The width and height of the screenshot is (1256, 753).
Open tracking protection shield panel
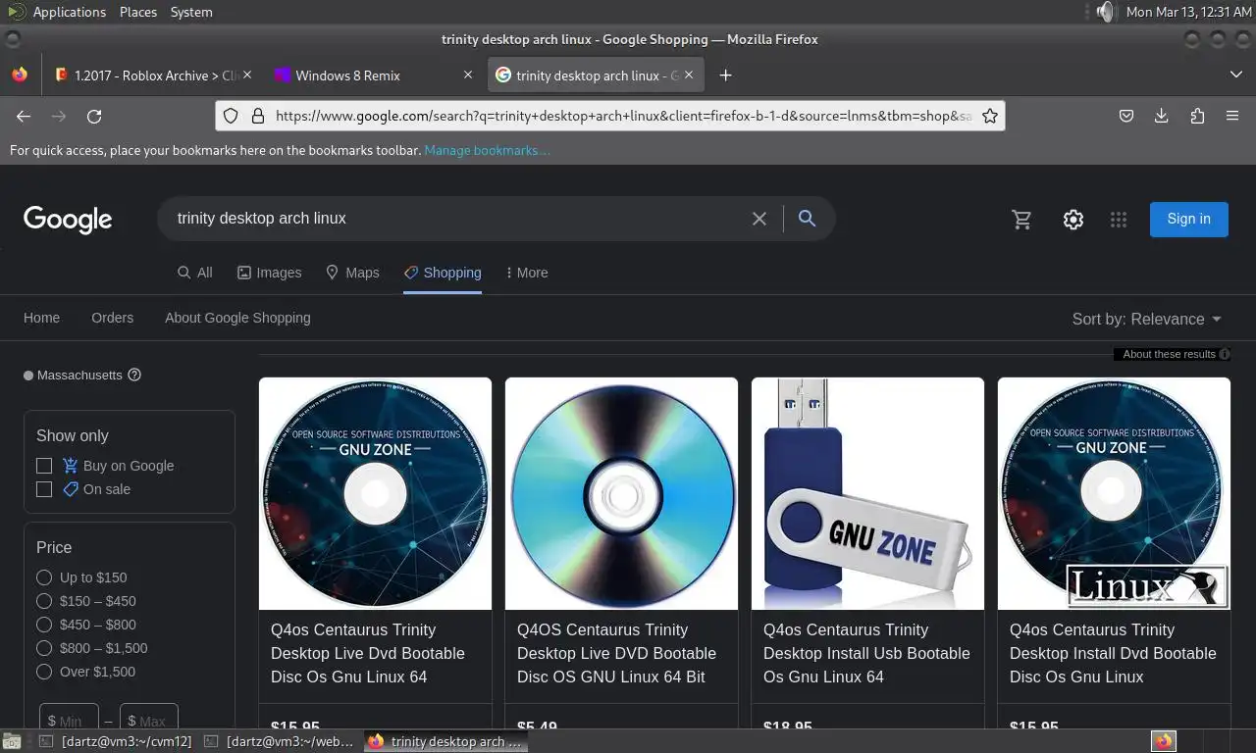(231, 116)
